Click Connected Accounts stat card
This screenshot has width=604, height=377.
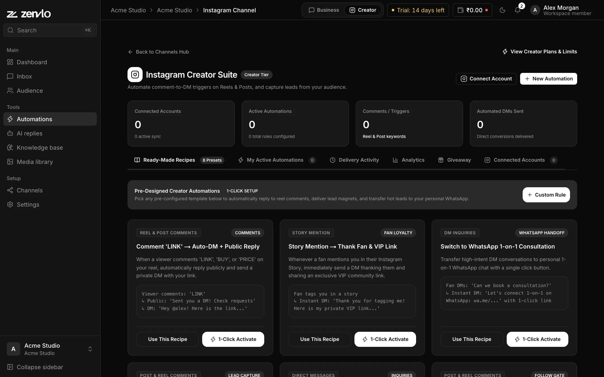coord(181,123)
